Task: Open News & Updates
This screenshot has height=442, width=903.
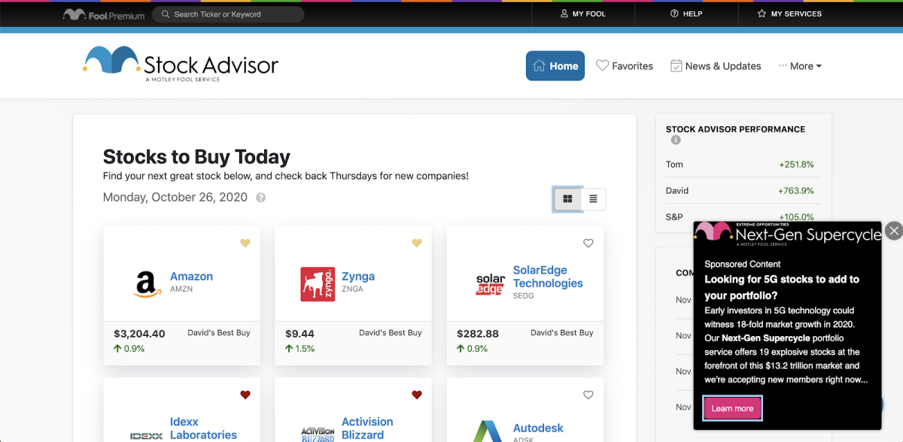Action: tap(716, 66)
